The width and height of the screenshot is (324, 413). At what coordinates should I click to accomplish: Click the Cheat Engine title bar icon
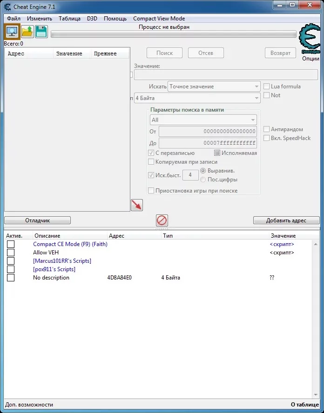[x=7, y=7]
